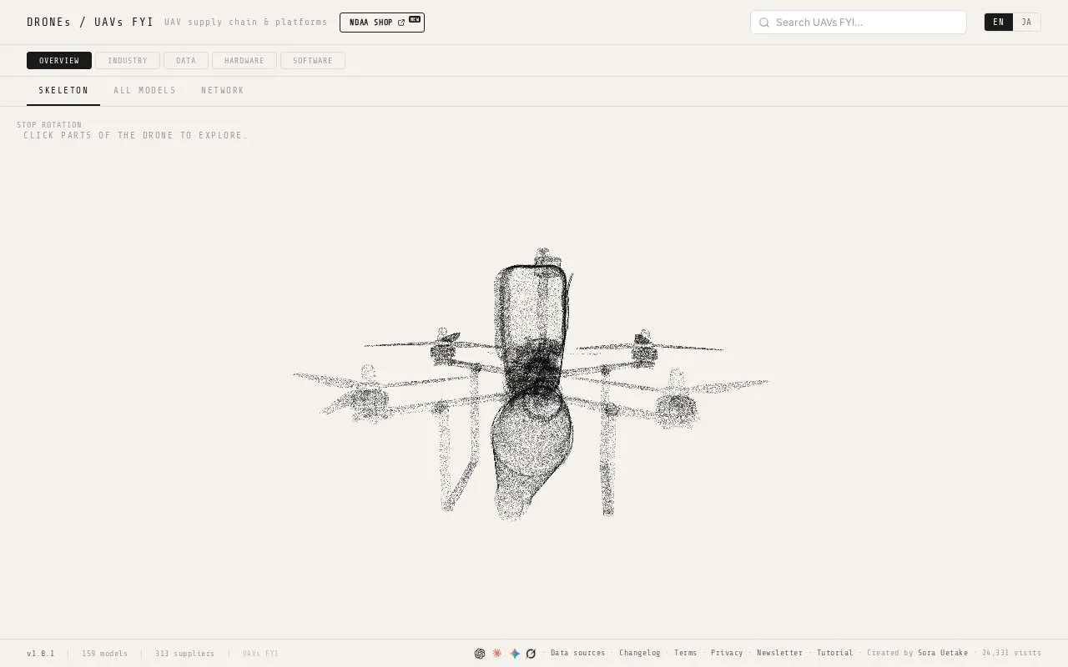Switch language to JA
Viewport: 1068px width, 667px height.
1026,23
